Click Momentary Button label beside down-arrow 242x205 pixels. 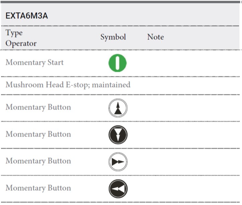click(38, 134)
